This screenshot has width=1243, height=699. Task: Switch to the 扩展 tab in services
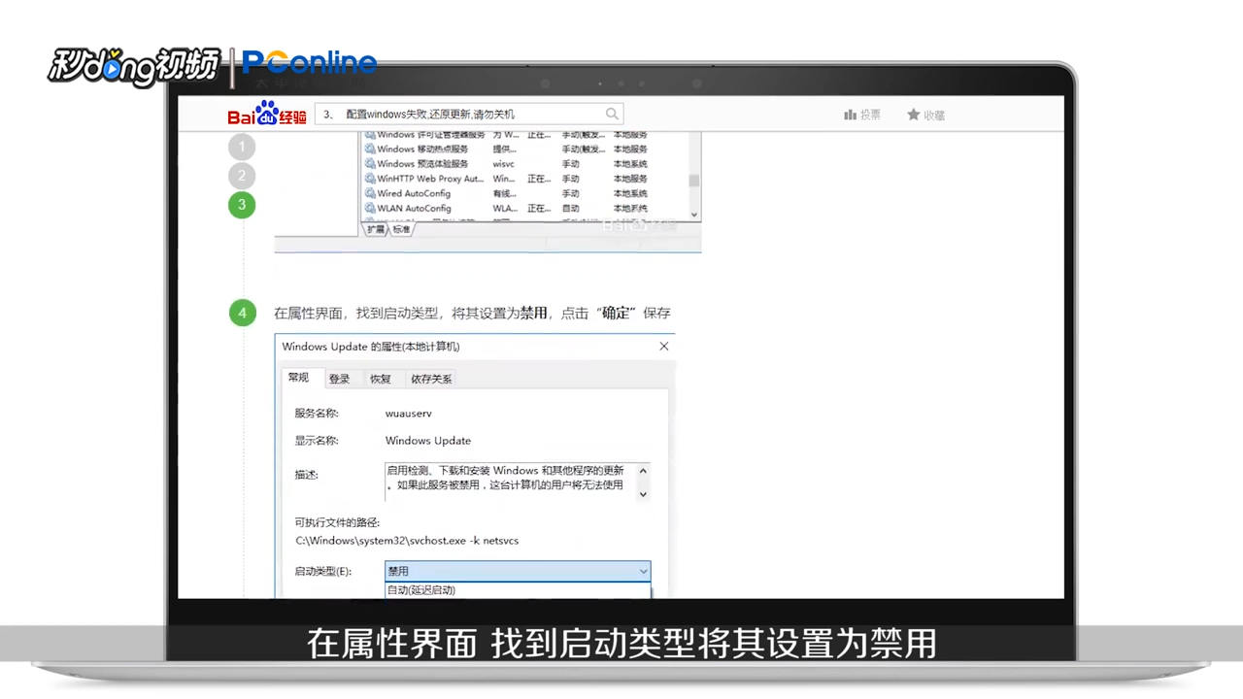pos(376,229)
